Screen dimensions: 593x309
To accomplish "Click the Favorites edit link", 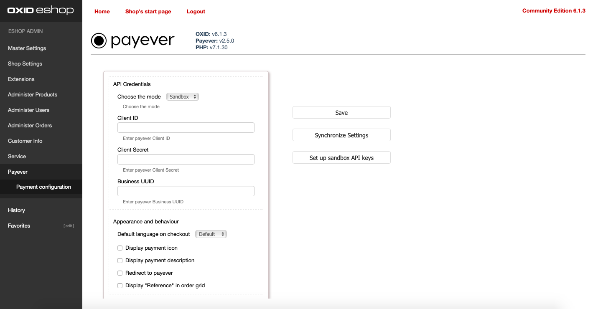I will click(69, 226).
